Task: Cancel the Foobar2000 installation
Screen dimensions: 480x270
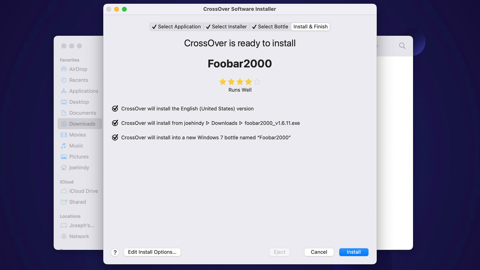Action: [319, 252]
